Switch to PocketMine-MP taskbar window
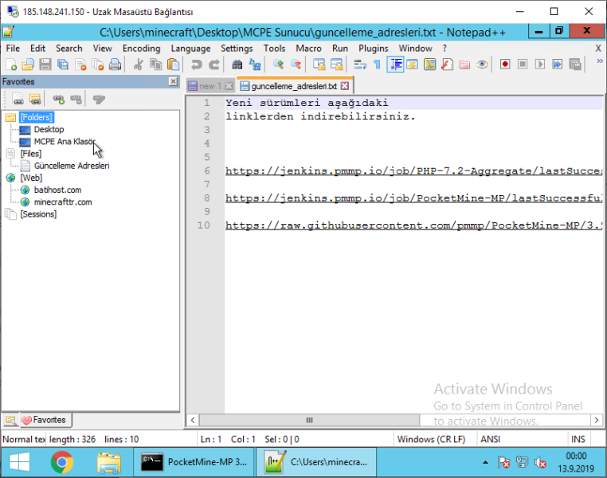This screenshot has height=478, width=607. click(x=194, y=462)
